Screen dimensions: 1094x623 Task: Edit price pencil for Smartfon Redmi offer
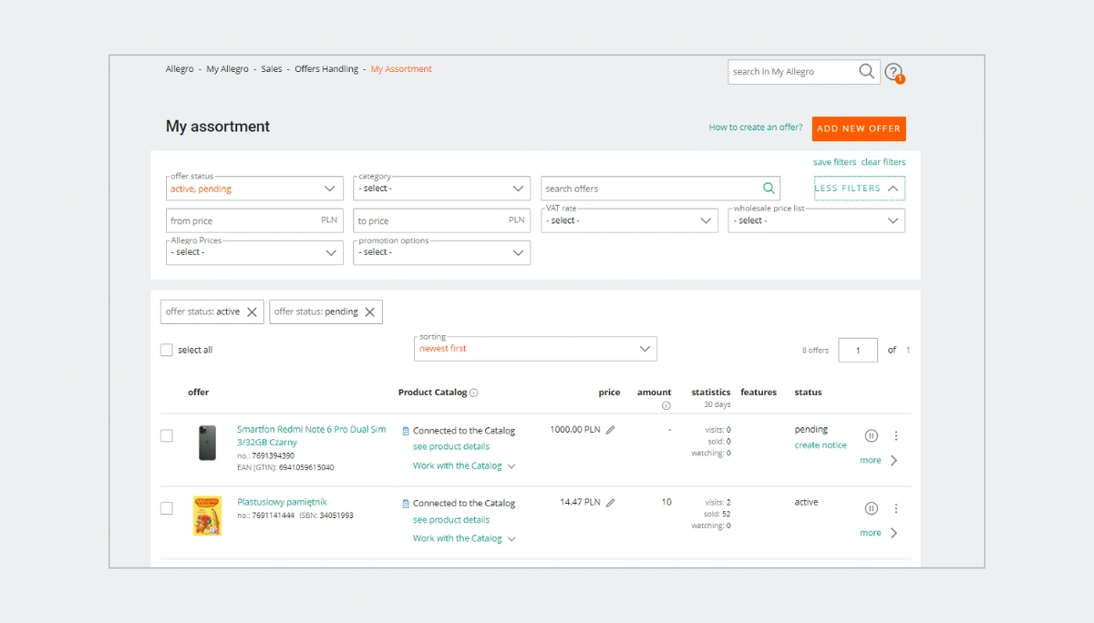611,430
